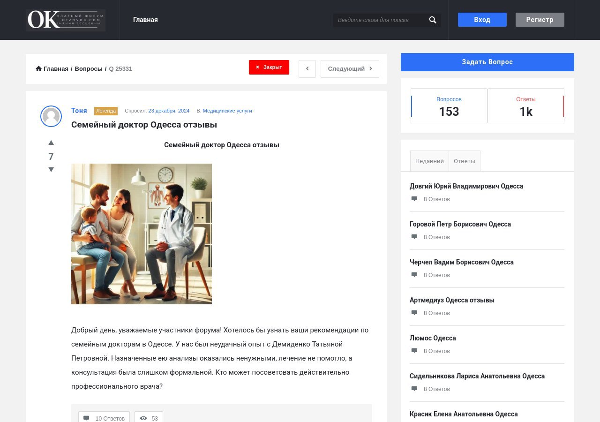Viewport: 600px width, 422px height.
Task: Open the 10 Ответов comments button
Action: (x=104, y=418)
